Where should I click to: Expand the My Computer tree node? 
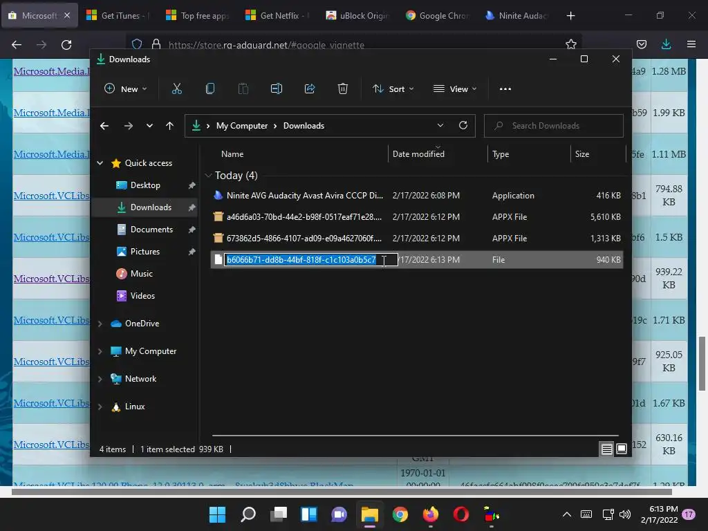click(100, 351)
